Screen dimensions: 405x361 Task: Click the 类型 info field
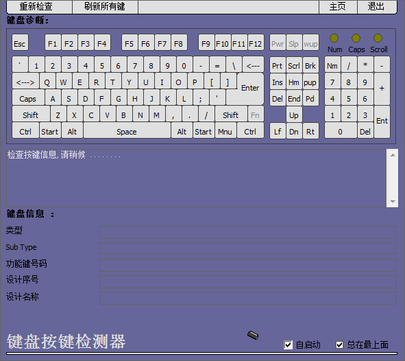[x=247, y=232]
